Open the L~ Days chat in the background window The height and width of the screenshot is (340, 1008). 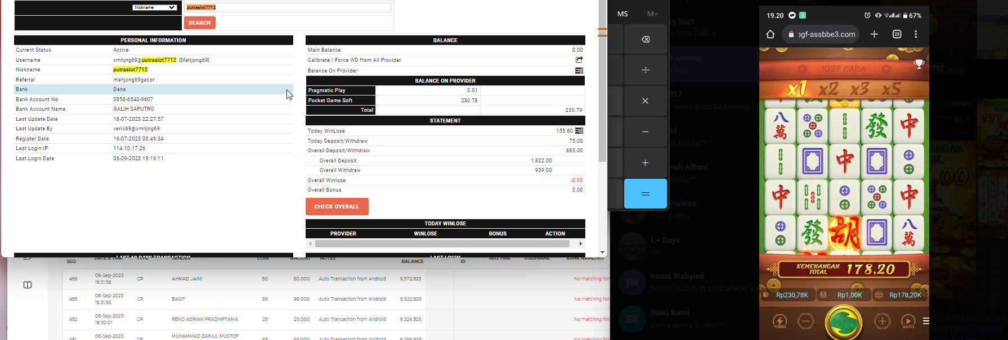coord(685,246)
